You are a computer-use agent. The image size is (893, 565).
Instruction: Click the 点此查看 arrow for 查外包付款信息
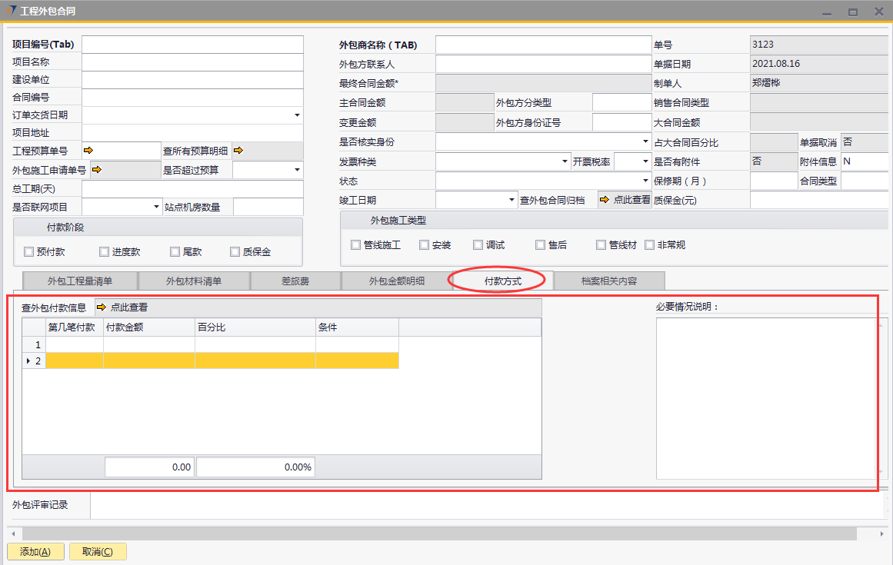coord(102,307)
